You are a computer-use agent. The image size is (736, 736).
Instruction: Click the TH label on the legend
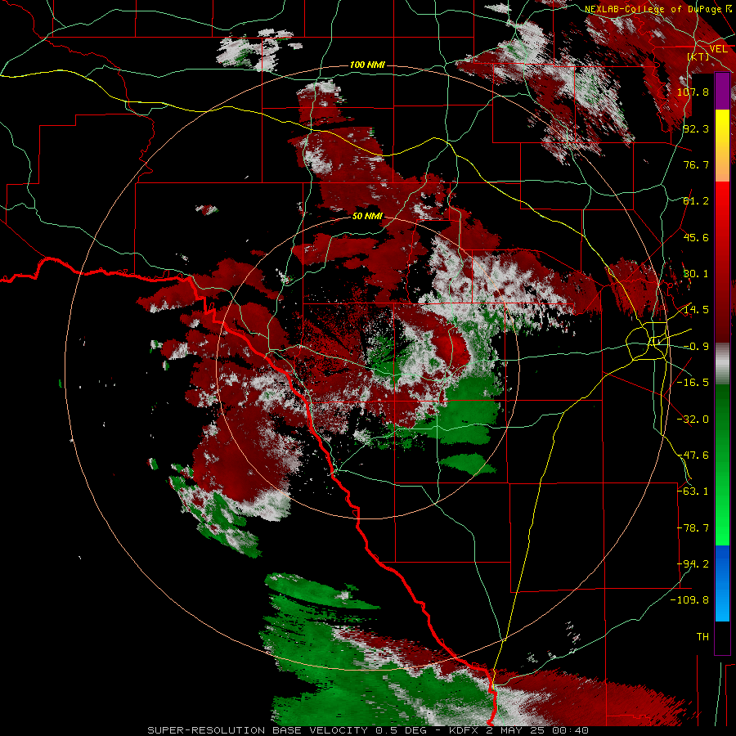click(x=702, y=637)
